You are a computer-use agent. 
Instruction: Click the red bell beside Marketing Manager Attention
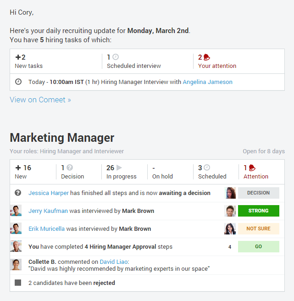252,168
